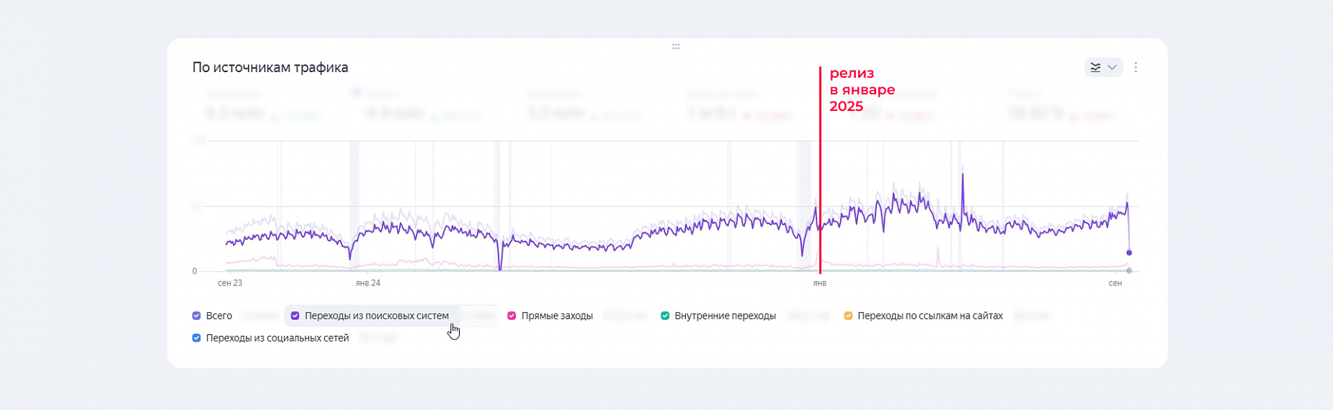
Task: Click the chart type lines icon
Action: (x=1095, y=67)
